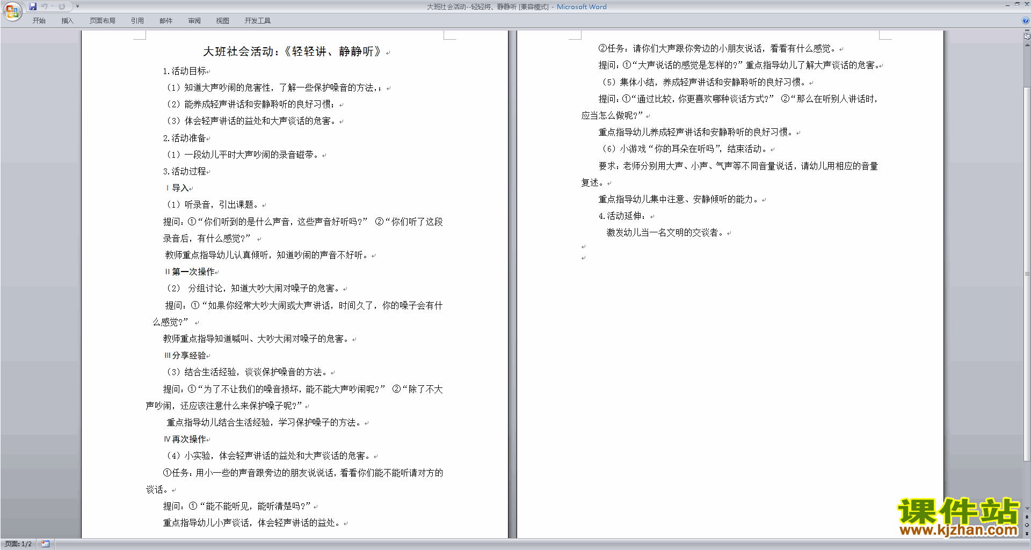
Task: Switch to the 页面布局 tab
Action: tap(103, 21)
